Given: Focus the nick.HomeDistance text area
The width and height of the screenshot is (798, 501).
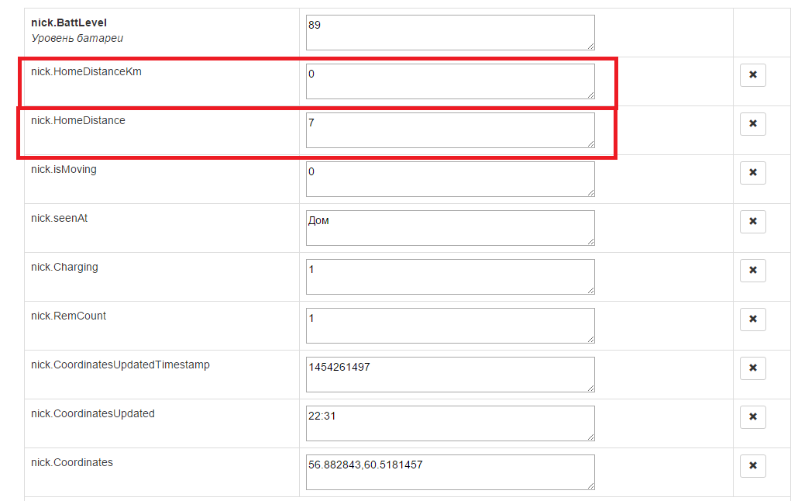Looking at the screenshot, I should point(450,130).
